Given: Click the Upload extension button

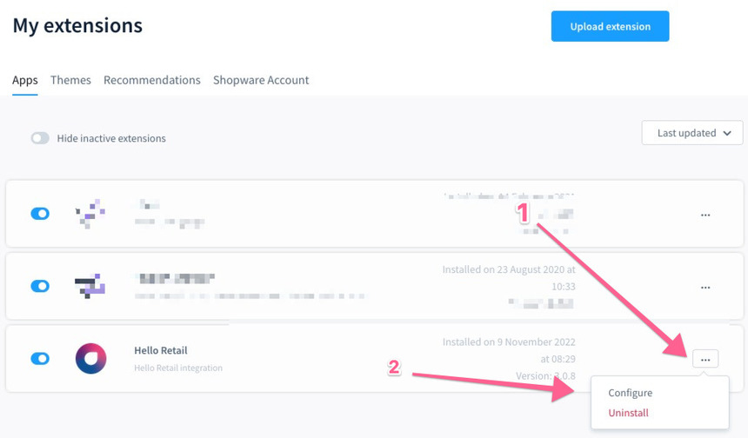Looking at the screenshot, I should click(610, 26).
